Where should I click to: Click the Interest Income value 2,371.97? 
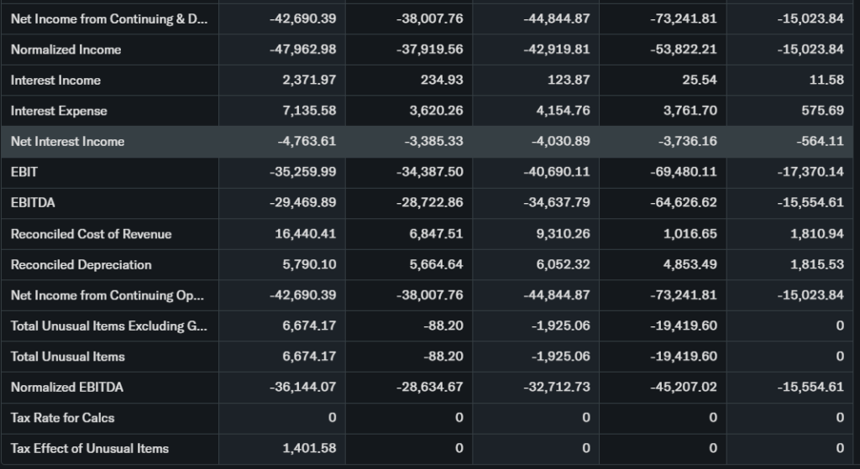(x=310, y=81)
